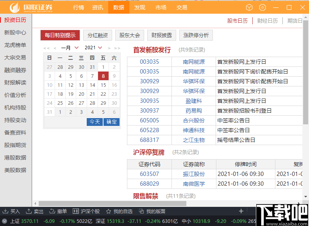Open stock name link 之江生物

[194, 140]
